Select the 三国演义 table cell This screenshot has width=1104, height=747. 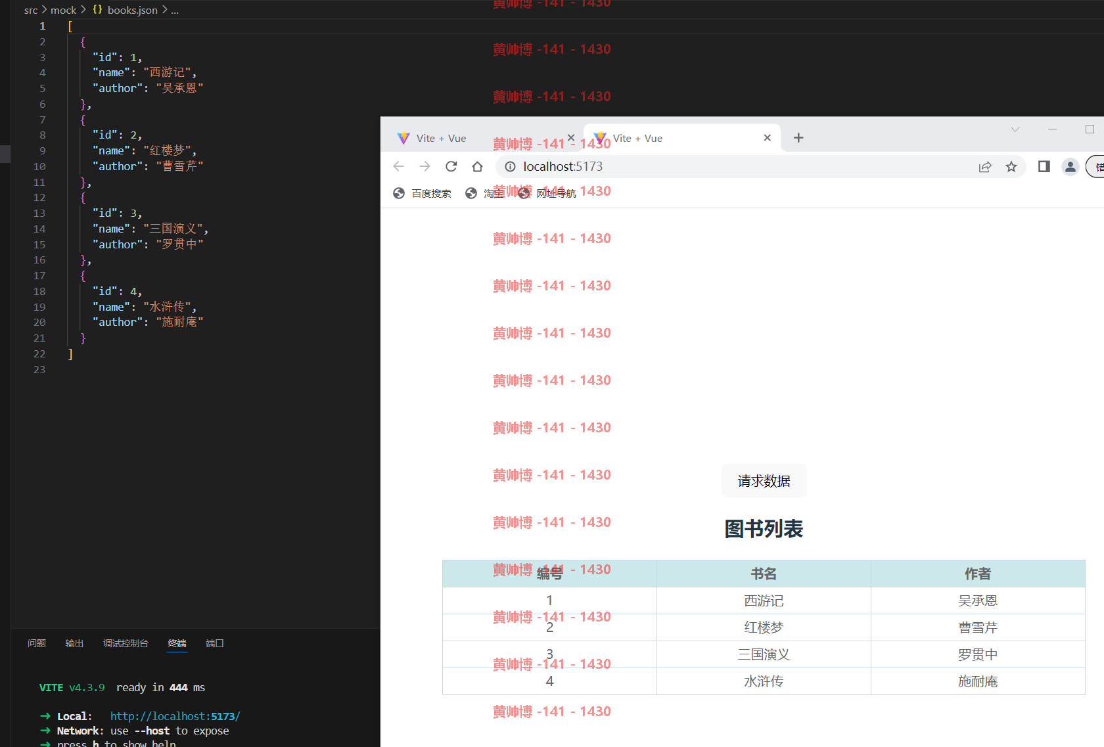764,654
